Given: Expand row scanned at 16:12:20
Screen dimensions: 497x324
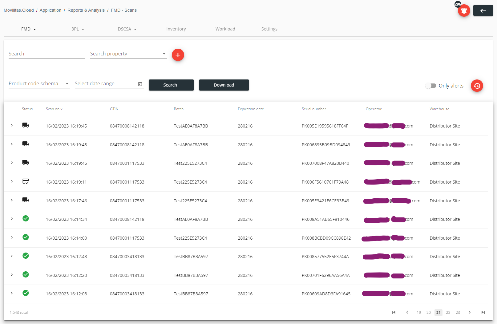Looking at the screenshot, I should click(x=12, y=275).
